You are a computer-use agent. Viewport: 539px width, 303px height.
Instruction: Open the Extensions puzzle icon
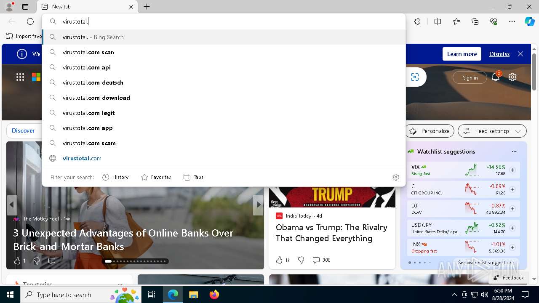[417, 21]
